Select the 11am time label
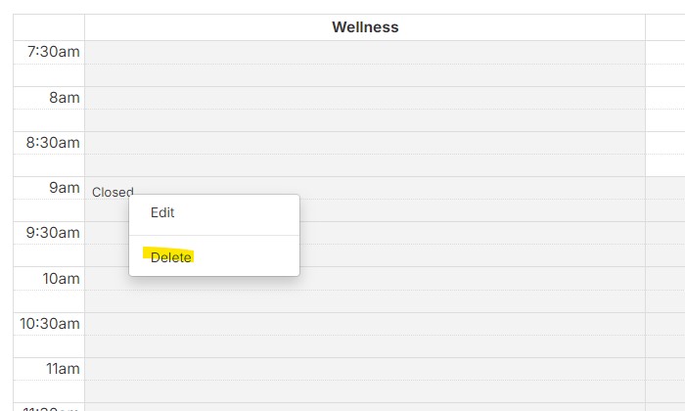Viewport: 685px width, 411px height. click(61, 369)
